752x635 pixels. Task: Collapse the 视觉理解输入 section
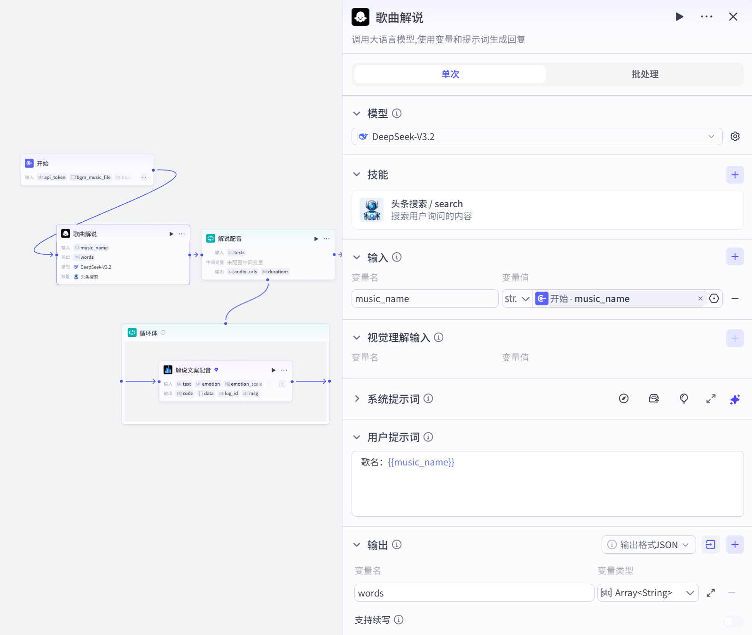(x=357, y=337)
